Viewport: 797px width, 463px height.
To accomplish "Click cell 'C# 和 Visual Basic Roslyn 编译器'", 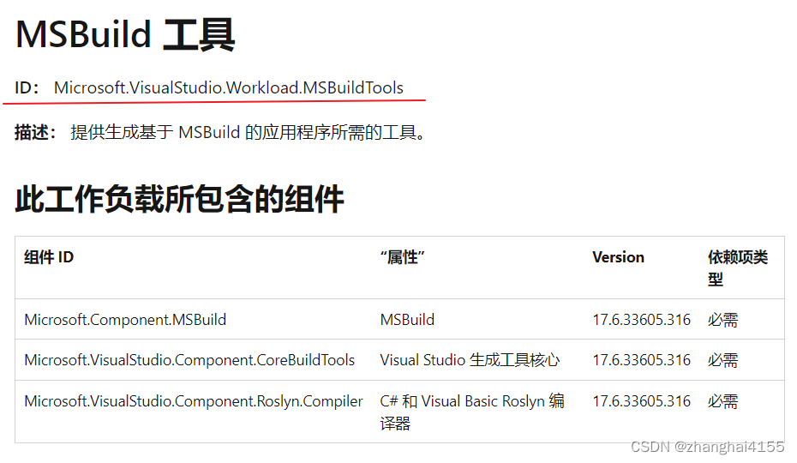I will (472, 412).
